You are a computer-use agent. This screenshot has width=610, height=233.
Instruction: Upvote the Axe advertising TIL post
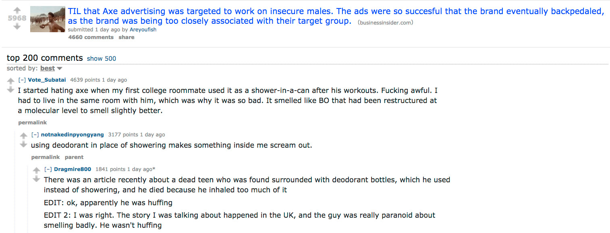point(17,10)
